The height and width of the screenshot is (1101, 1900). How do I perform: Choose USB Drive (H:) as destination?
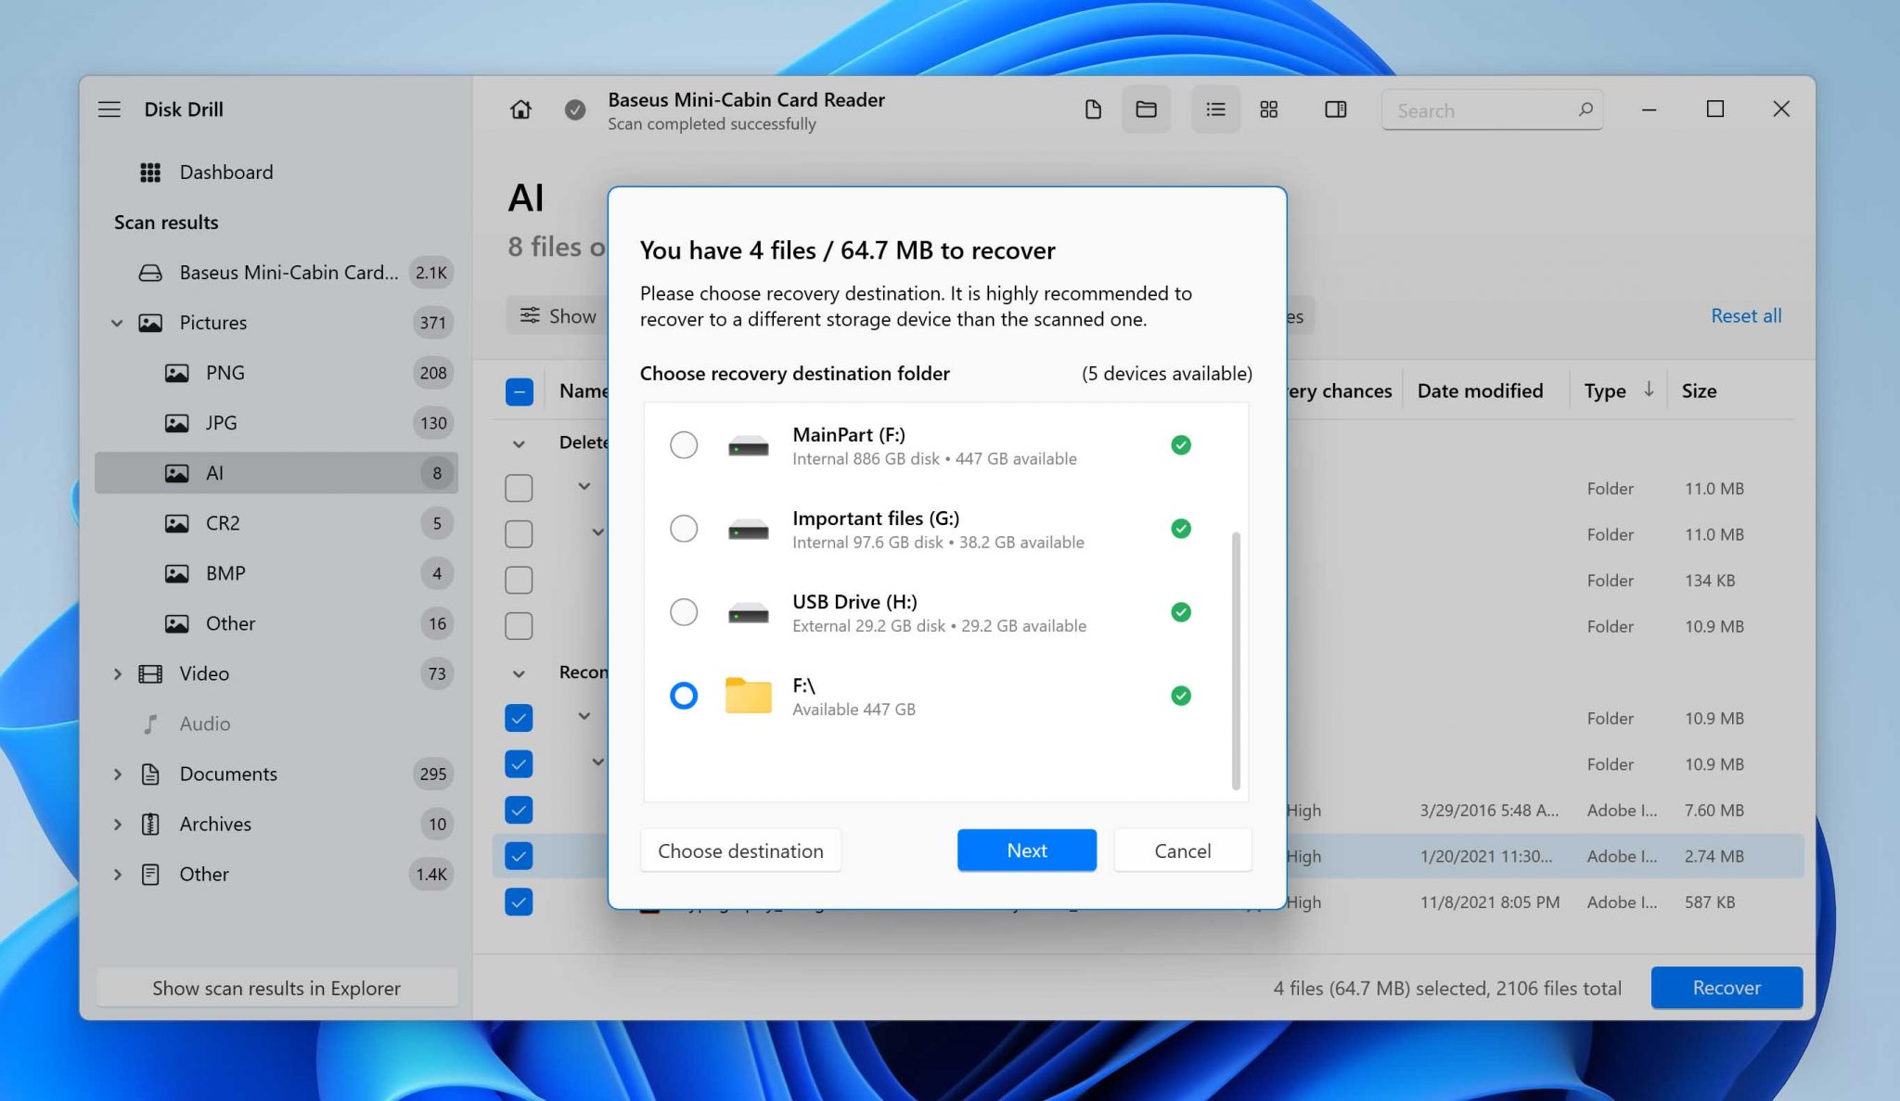coord(684,612)
